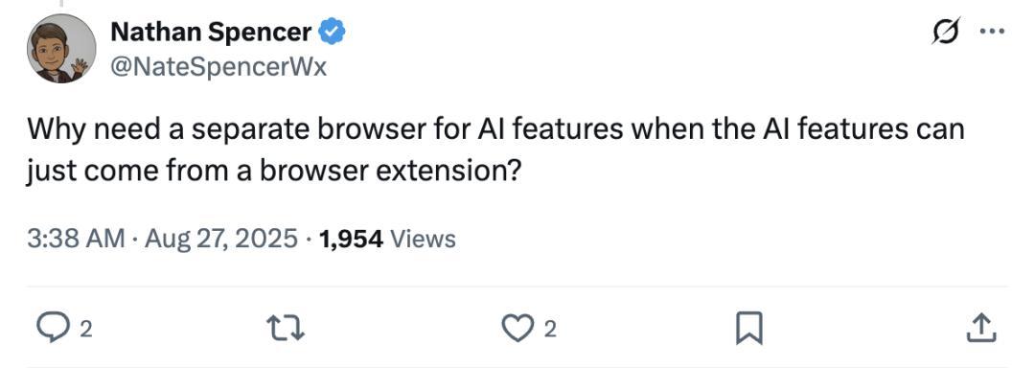Click the tweet's first line about AI features
Viewport: 1035px width, 368px height.
(x=495, y=129)
